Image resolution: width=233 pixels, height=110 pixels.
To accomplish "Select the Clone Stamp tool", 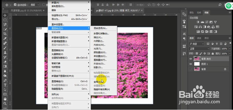I will point(5,52).
